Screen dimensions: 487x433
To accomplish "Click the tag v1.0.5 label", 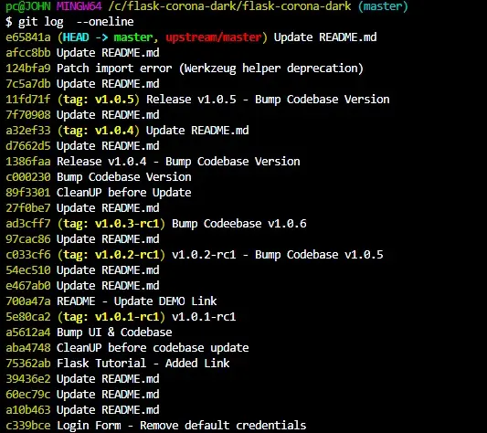I will click(x=99, y=100).
